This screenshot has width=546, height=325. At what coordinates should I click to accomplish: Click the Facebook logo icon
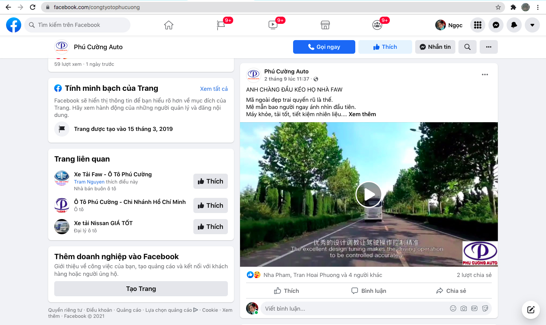[14, 25]
